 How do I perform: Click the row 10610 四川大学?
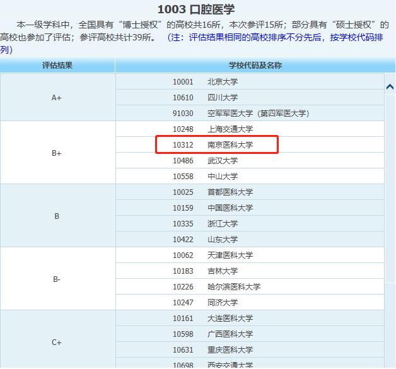(x=250, y=97)
